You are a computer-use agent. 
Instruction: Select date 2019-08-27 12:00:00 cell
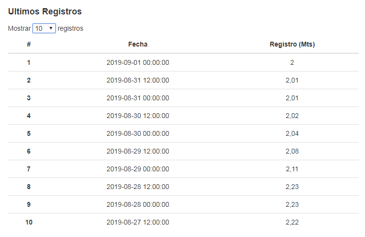coord(138,222)
